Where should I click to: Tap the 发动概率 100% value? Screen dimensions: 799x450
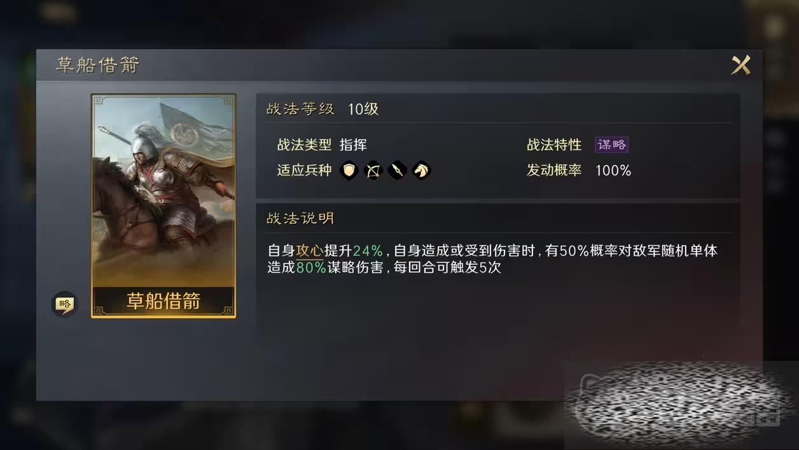[613, 170]
